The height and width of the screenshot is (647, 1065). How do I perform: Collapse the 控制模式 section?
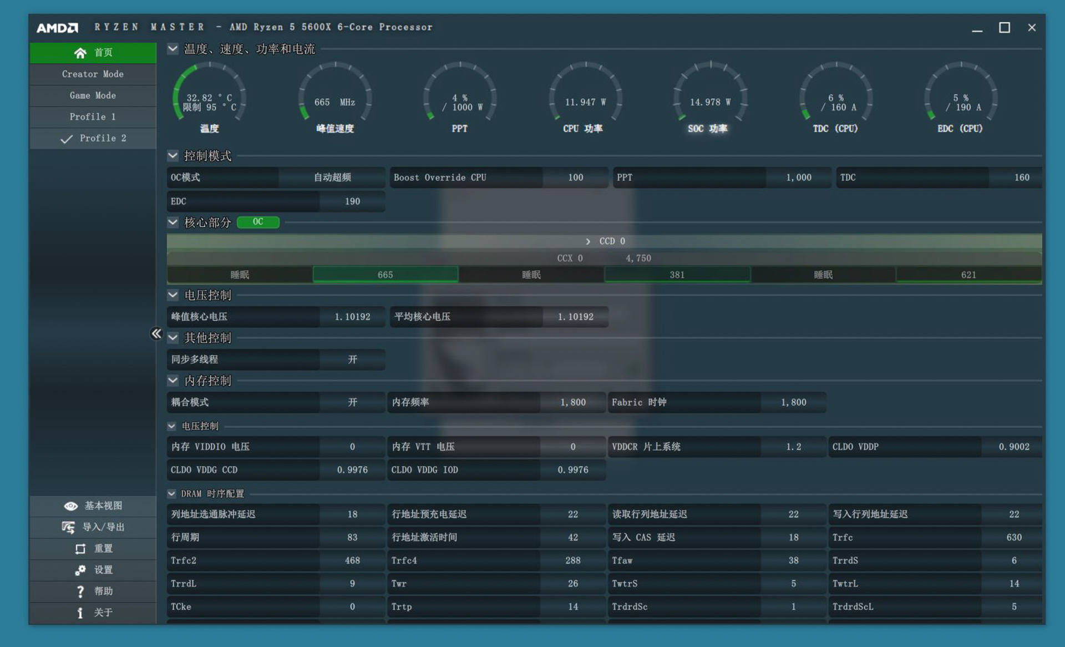tap(173, 155)
